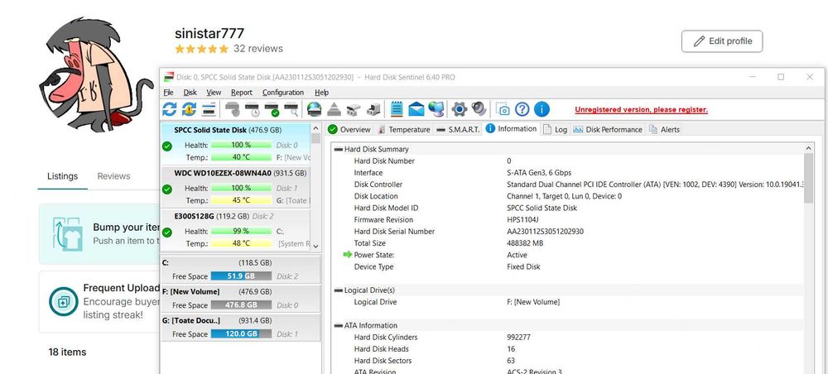Click the blue envelope email icon
The height and width of the screenshot is (374, 828).
coord(416,109)
